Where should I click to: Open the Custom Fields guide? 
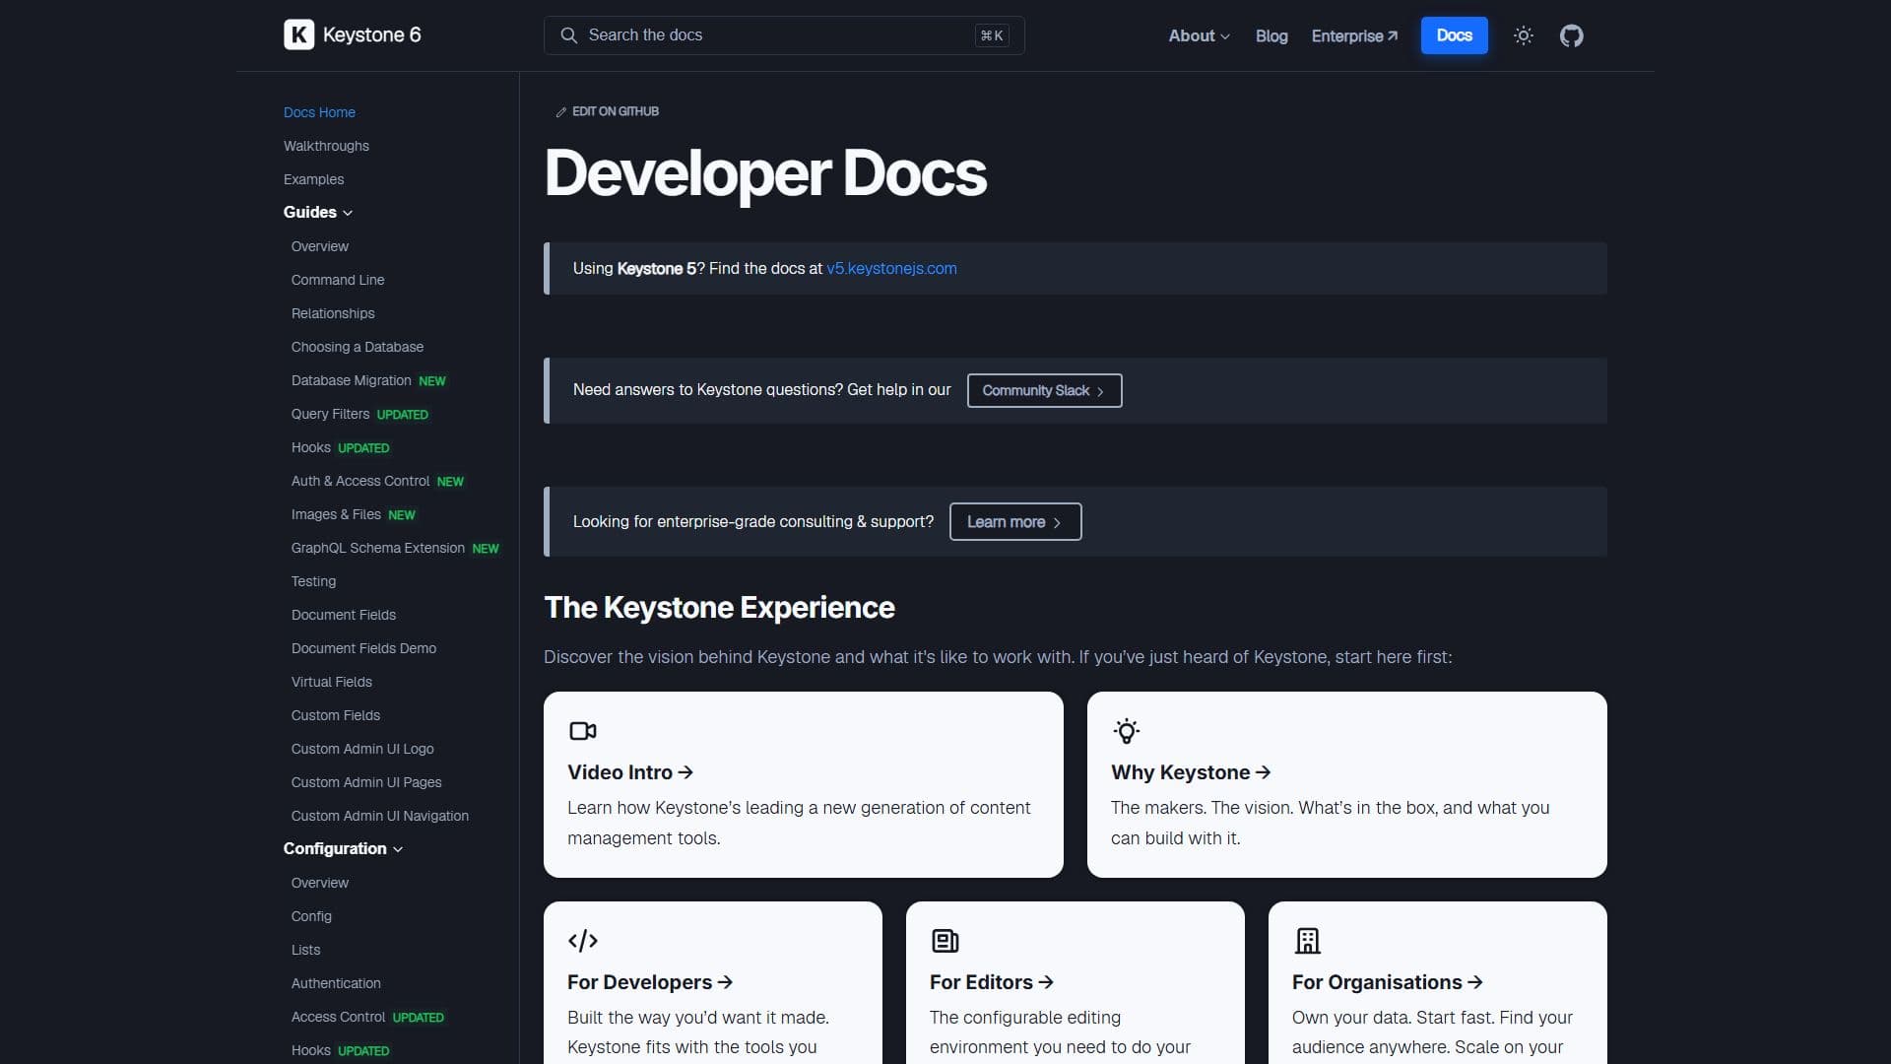pyautogui.click(x=336, y=715)
